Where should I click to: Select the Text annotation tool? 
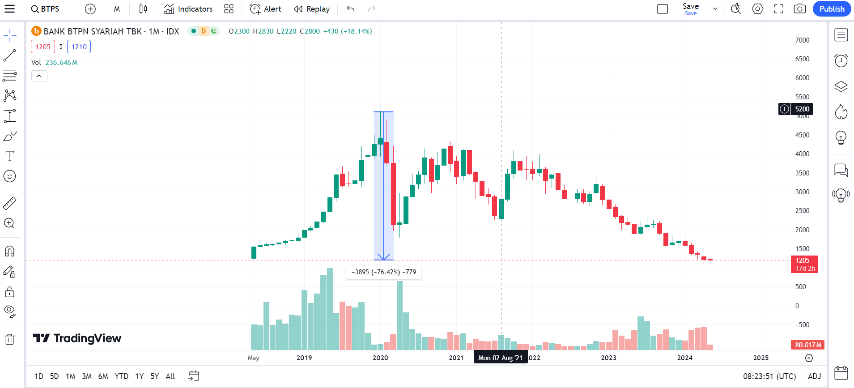10,156
